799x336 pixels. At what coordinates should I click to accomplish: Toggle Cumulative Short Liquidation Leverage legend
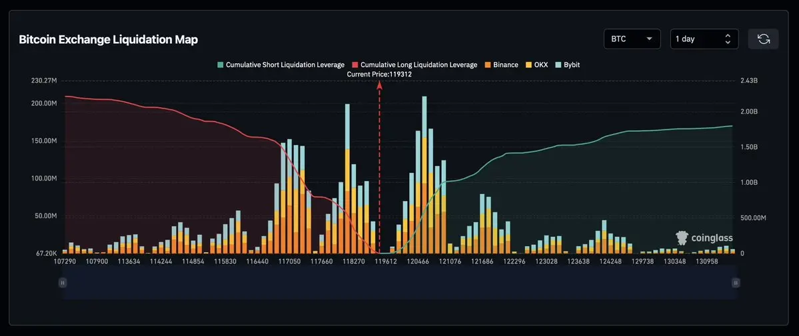pyautogui.click(x=281, y=65)
